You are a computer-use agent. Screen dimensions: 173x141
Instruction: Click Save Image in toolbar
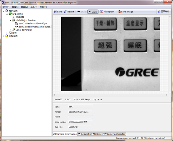coord(125,12)
